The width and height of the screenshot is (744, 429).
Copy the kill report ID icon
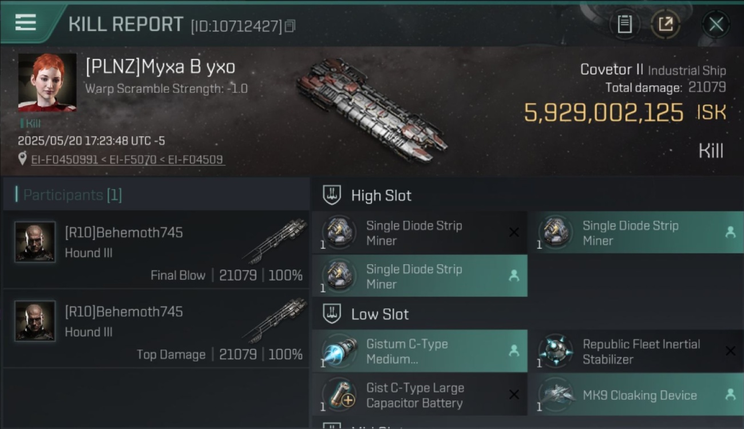(290, 26)
